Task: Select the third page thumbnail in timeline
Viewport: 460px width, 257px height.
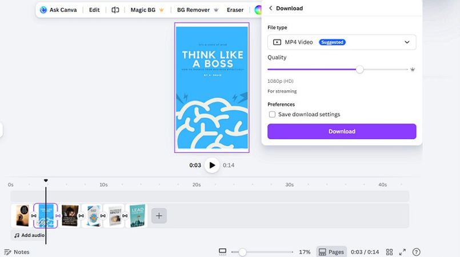Action: (70, 216)
